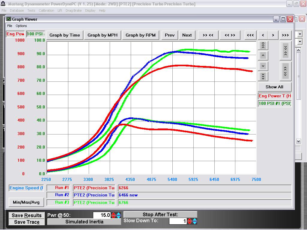The image size is (307, 230).
Task: Click the triple down-chevron scroll button
Action: [263, 76]
